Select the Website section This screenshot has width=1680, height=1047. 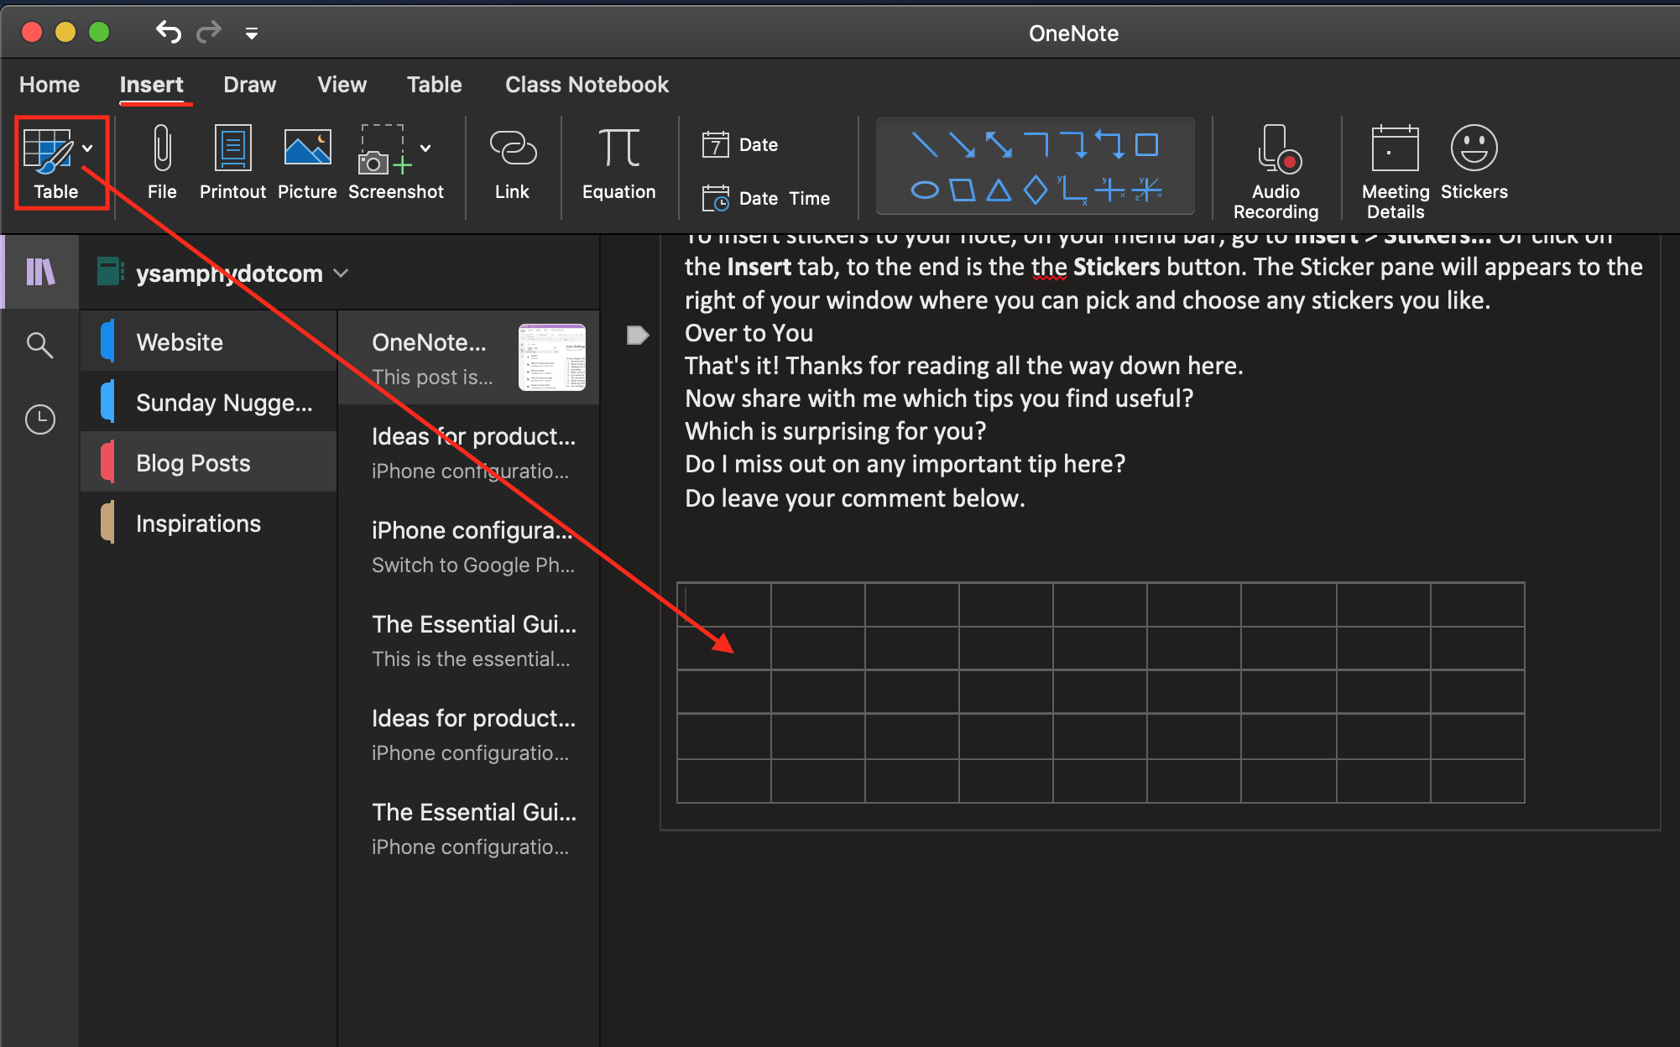click(x=209, y=341)
